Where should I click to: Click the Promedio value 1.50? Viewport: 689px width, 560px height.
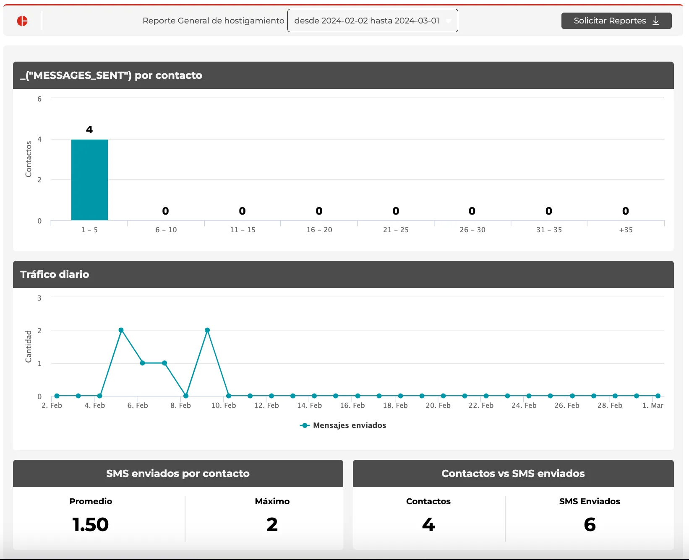click(91, 525)
